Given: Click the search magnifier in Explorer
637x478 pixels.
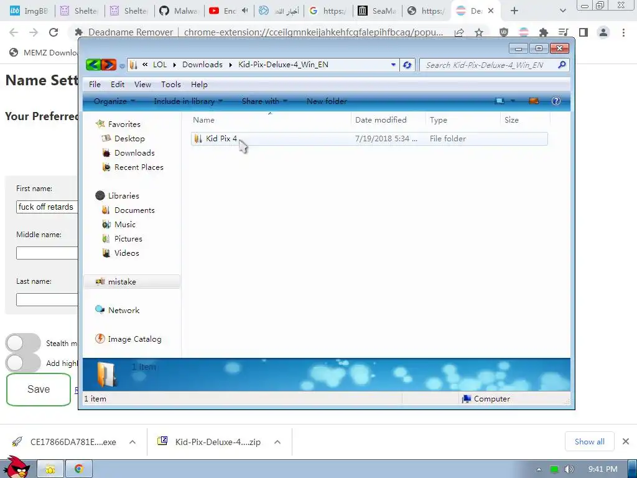Looking at the screenshot, I should 562,65.
